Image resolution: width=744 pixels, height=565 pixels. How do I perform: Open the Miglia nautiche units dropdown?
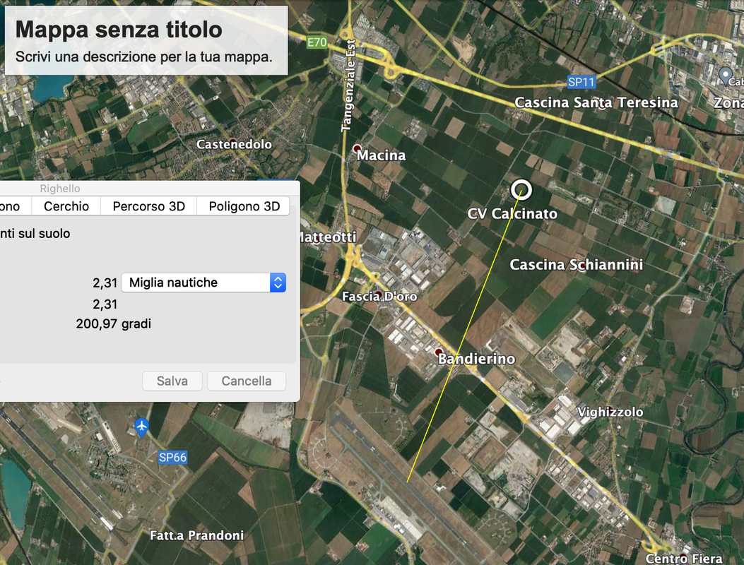[x=203, y=282]
